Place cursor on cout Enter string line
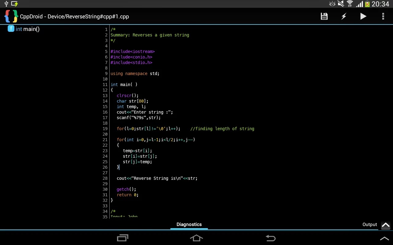The image size is (393, 245). pyautogui.click(x=145, y=112)
